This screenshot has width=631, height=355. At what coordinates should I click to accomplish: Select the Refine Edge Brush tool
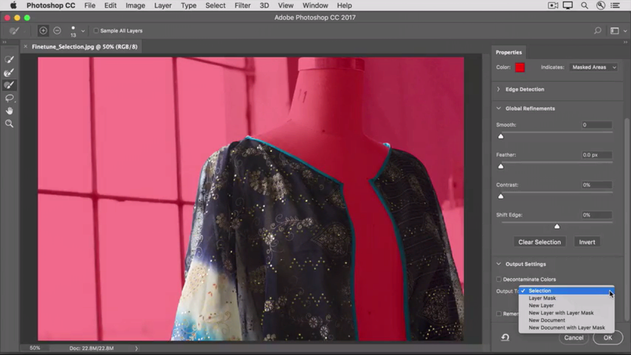(x=9, y=72)
